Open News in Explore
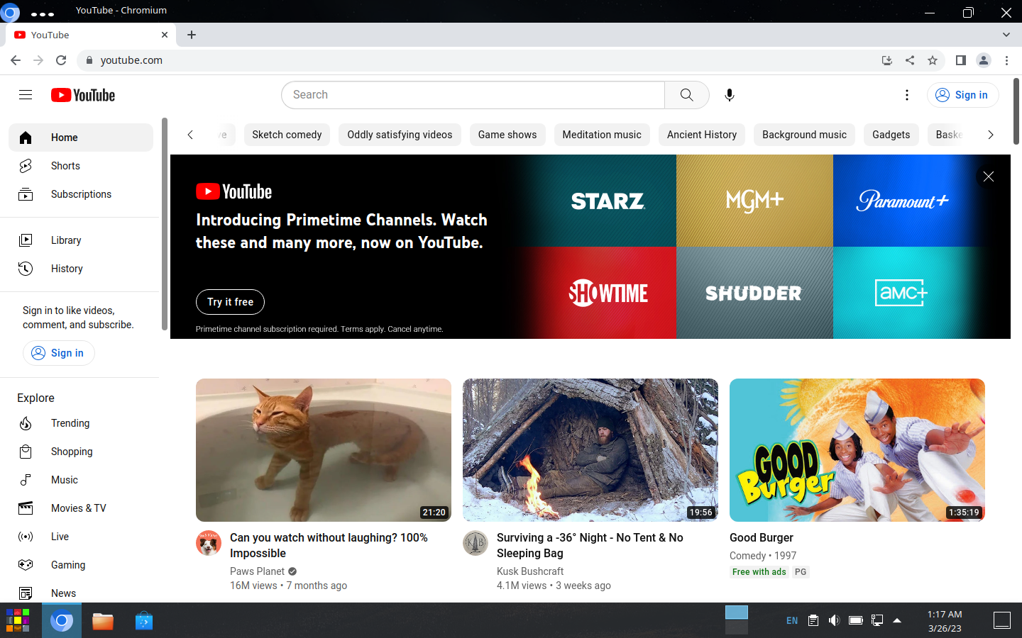 point(81,593)
